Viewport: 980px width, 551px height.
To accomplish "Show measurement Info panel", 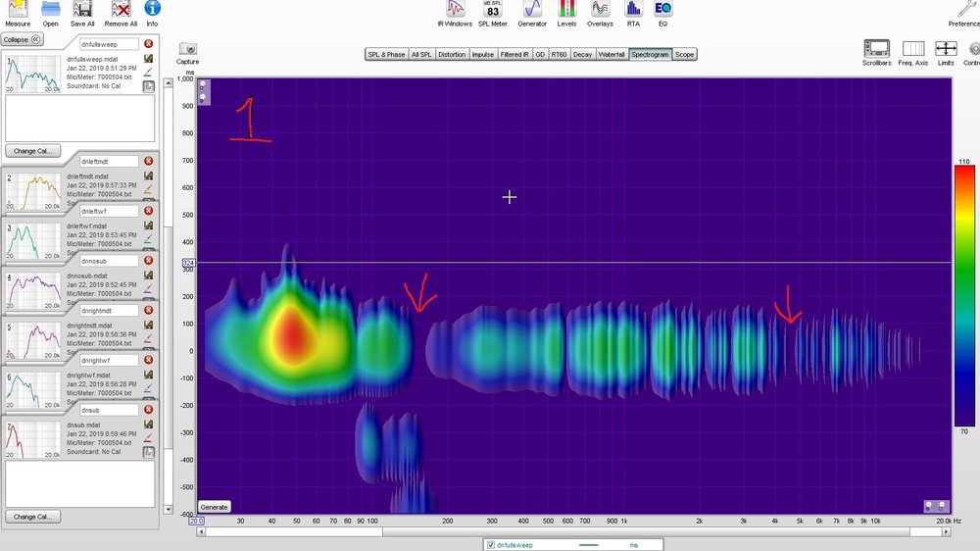I will 153,13.
